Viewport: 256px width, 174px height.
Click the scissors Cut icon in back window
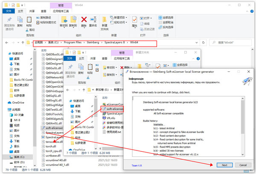click(x=27, y=30)
